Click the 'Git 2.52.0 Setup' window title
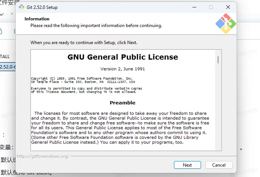The width and height of the screenshot is (260, 177). tap(42, 7)
